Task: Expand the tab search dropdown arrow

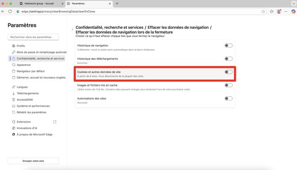Action: pos(293,3)
